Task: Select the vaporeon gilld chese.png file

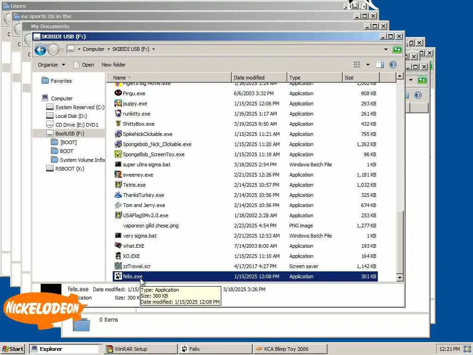Action: point(151,225)
